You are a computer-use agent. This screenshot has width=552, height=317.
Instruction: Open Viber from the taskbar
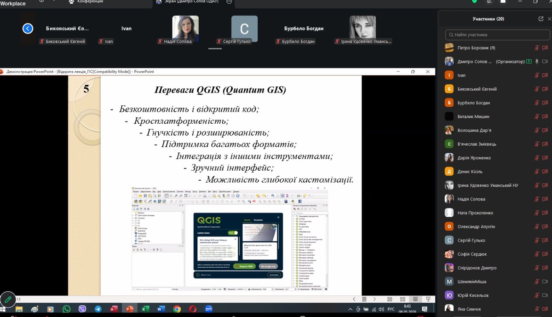tap(82, 309)
